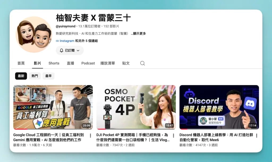Go to the 首頁 tab
This screenshot has height=162, width=272.
(x=21, y=63)
